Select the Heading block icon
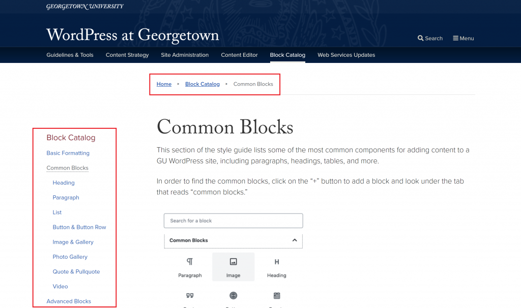The width and height of the screenshot is (521, 308). point(276,262)
